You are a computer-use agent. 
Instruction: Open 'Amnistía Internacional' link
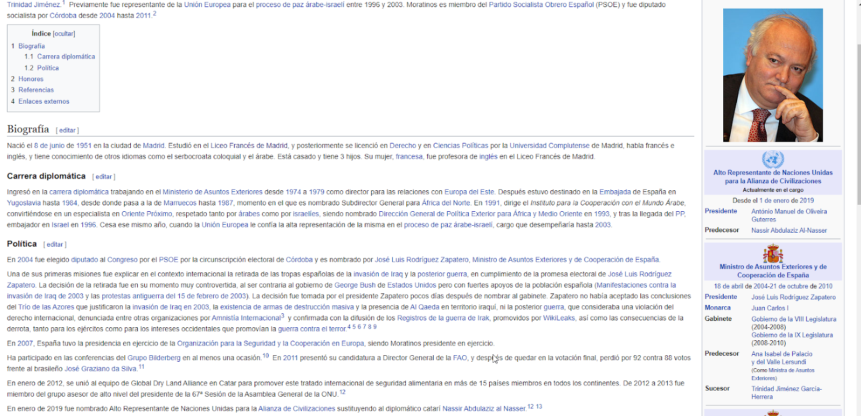[x=246, y=318]
